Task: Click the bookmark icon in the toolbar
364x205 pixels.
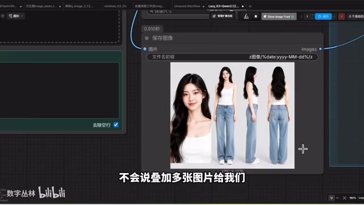Action: pos(255,17)
